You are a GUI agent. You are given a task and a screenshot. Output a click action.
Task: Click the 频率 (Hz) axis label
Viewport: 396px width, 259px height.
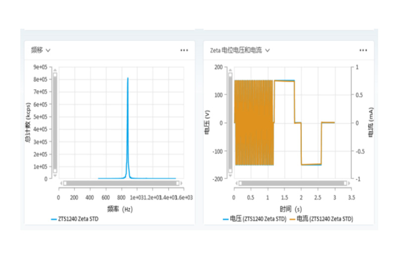(x=120, y=209)
